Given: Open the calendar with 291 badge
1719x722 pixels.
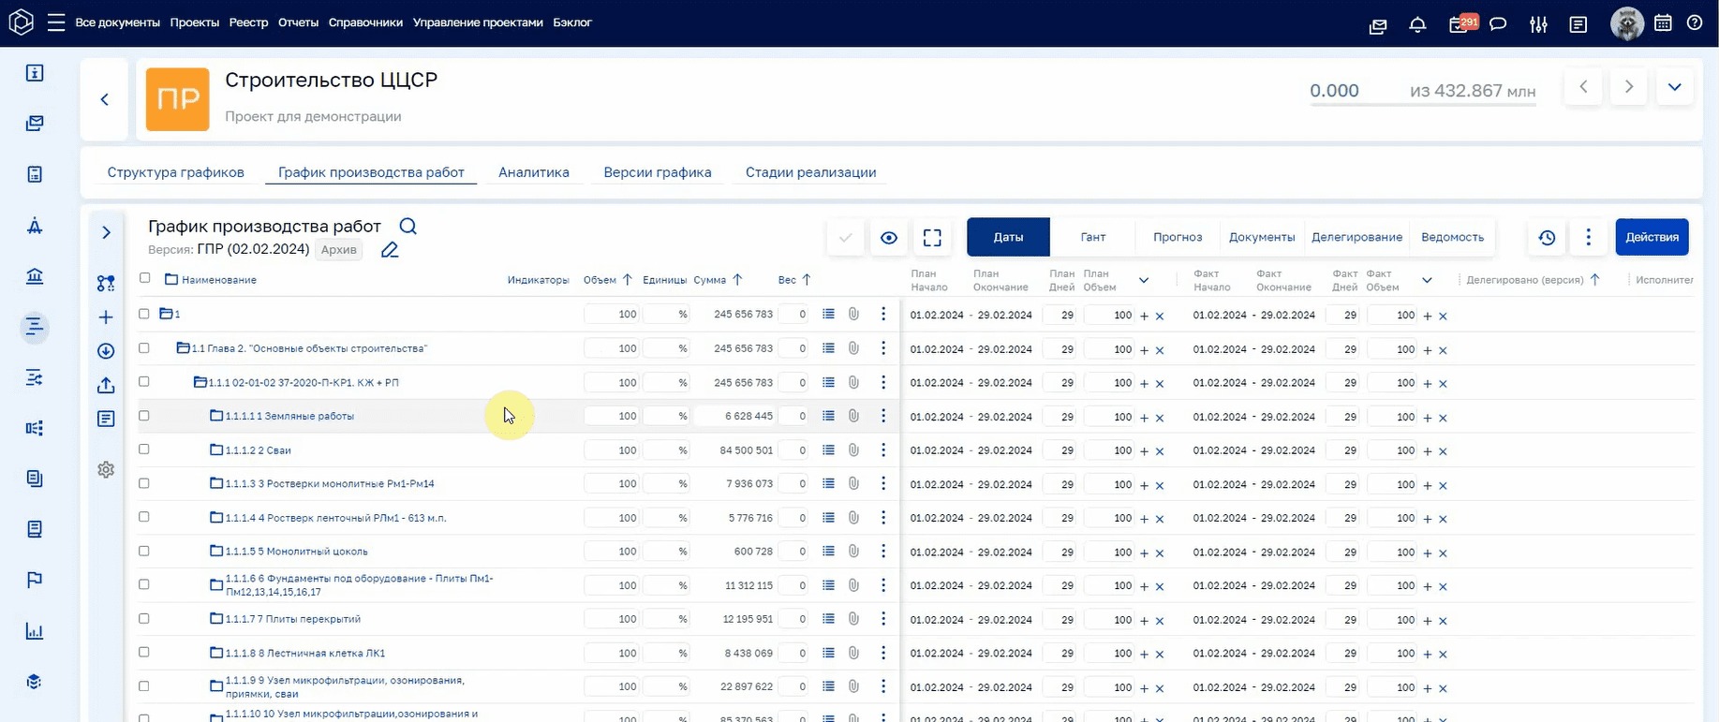Looking at the screenshot, I should click(x=1459, y=24).
